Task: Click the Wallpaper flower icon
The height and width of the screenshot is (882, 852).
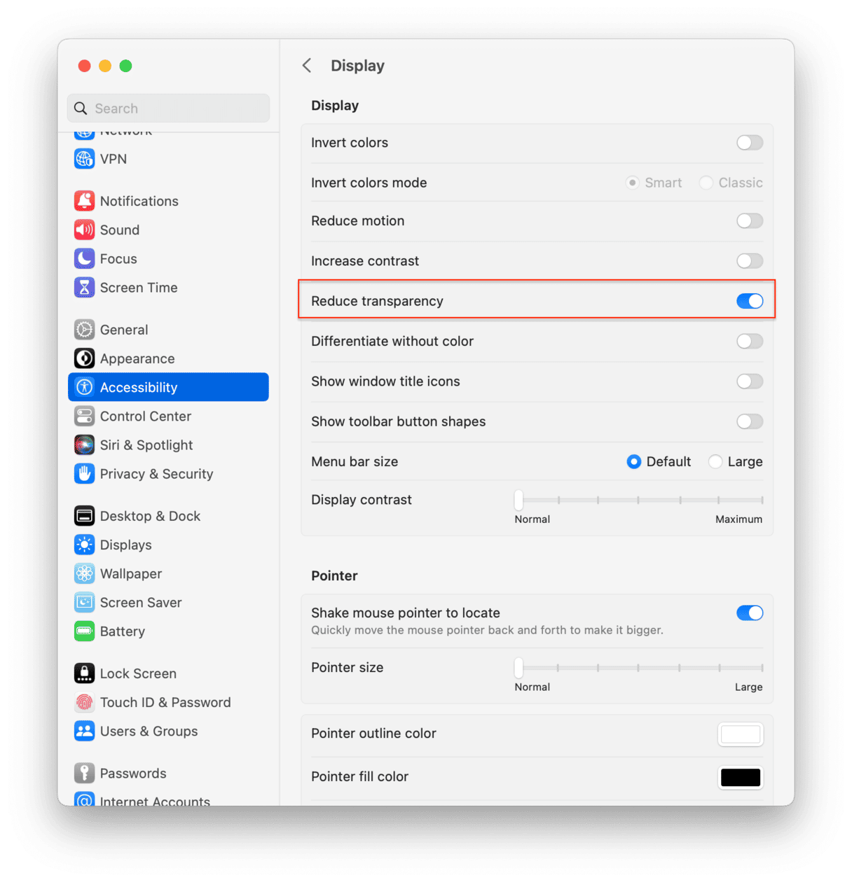Action: [84, 574]
